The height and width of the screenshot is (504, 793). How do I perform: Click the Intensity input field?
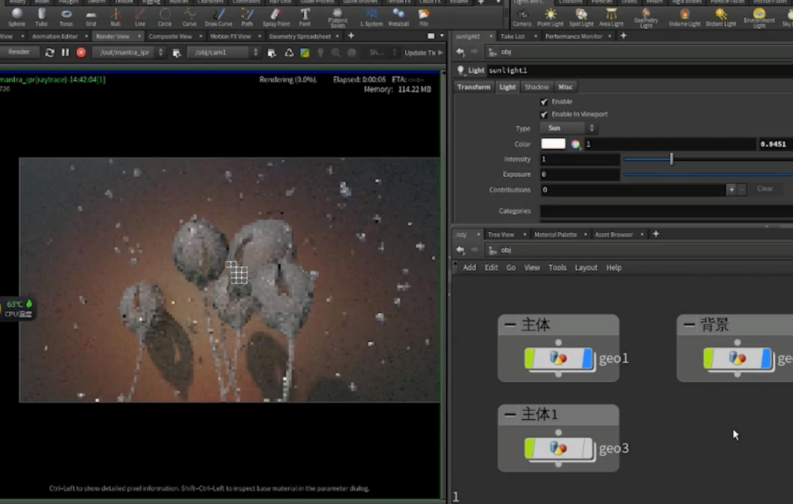579,159
